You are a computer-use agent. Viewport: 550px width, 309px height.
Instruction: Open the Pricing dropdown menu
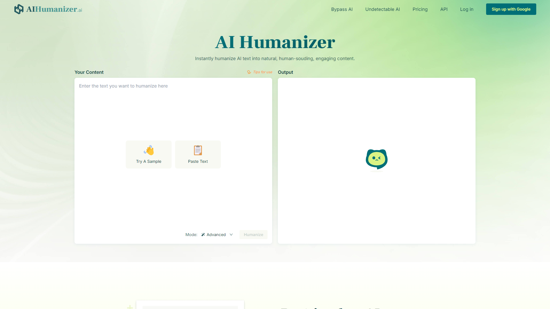point(419,9)
